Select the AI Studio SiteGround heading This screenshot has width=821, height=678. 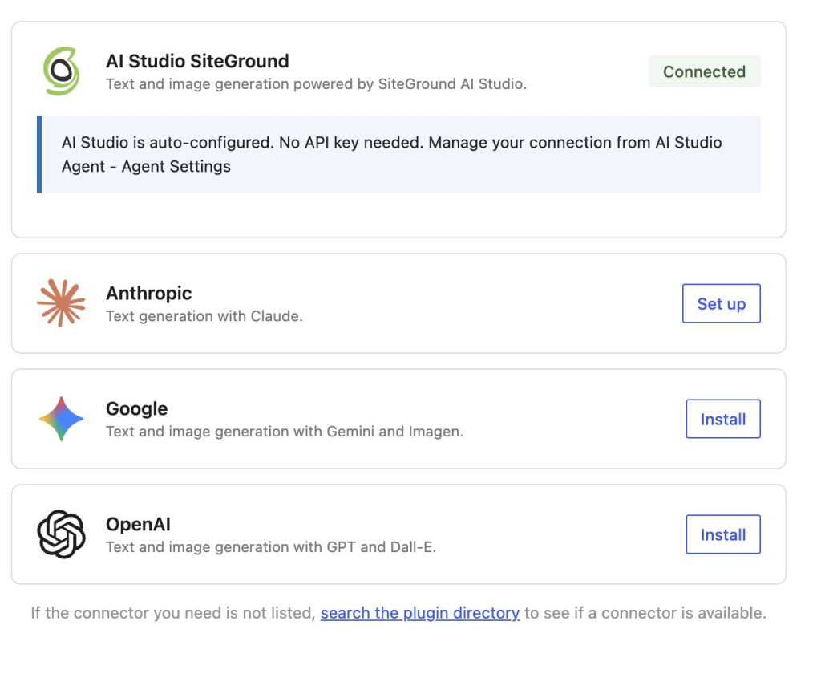(x=197, y=61)
